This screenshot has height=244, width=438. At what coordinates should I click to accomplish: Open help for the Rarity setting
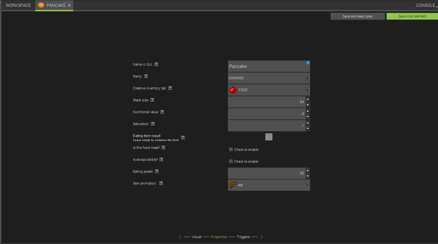click(x=146, y=76)
